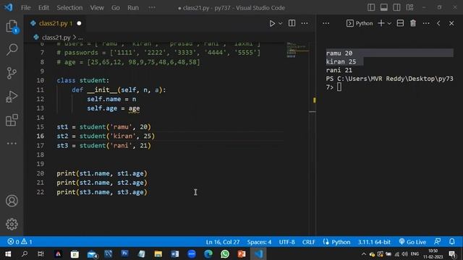463x260 pixels.
Task: Open the Explorer view in activity bar
Action: (x=12, y=27)
